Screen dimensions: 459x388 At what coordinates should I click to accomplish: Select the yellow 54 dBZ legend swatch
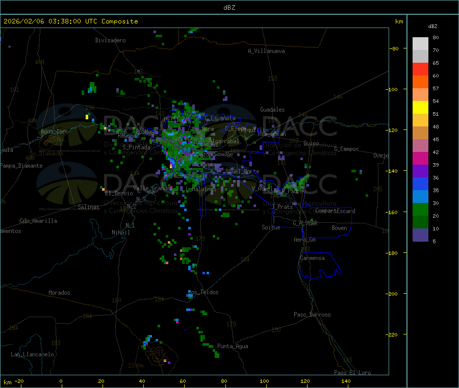420,108
